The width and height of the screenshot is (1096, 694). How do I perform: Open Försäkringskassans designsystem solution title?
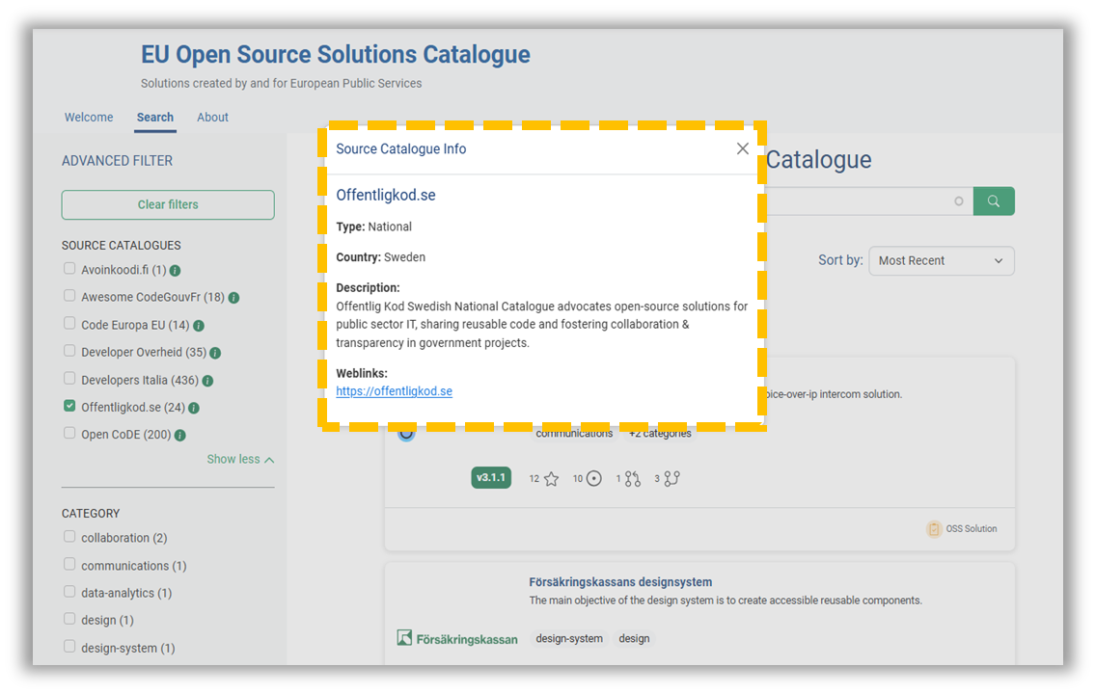pos(620,581)
